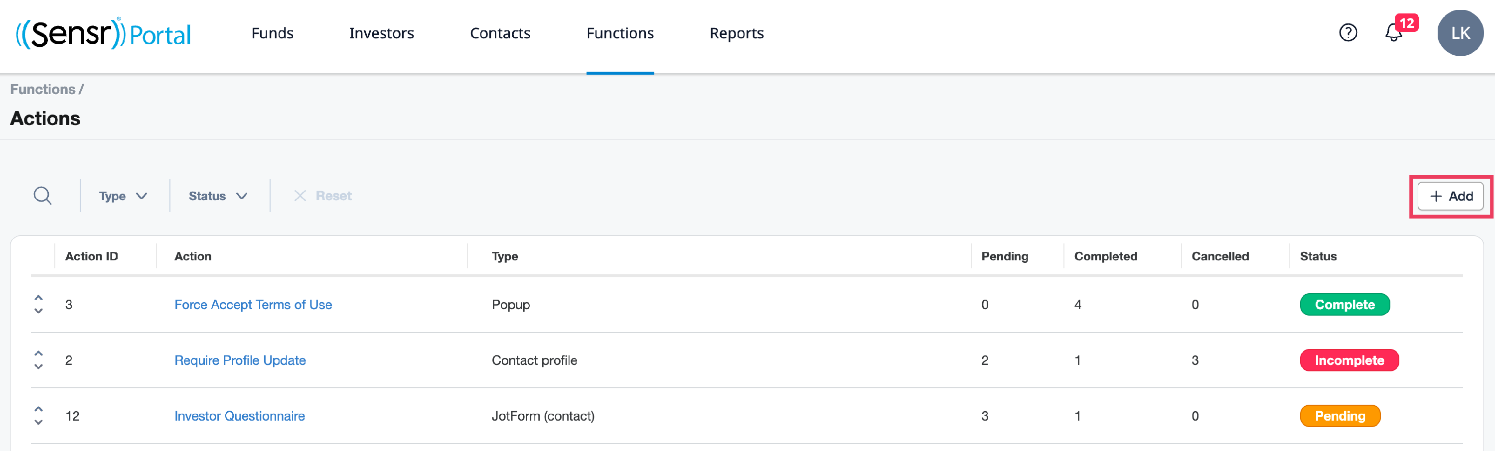Open the notifications bell
1495x451 pixels.
pyautogui.click(x=1393, y=33)
